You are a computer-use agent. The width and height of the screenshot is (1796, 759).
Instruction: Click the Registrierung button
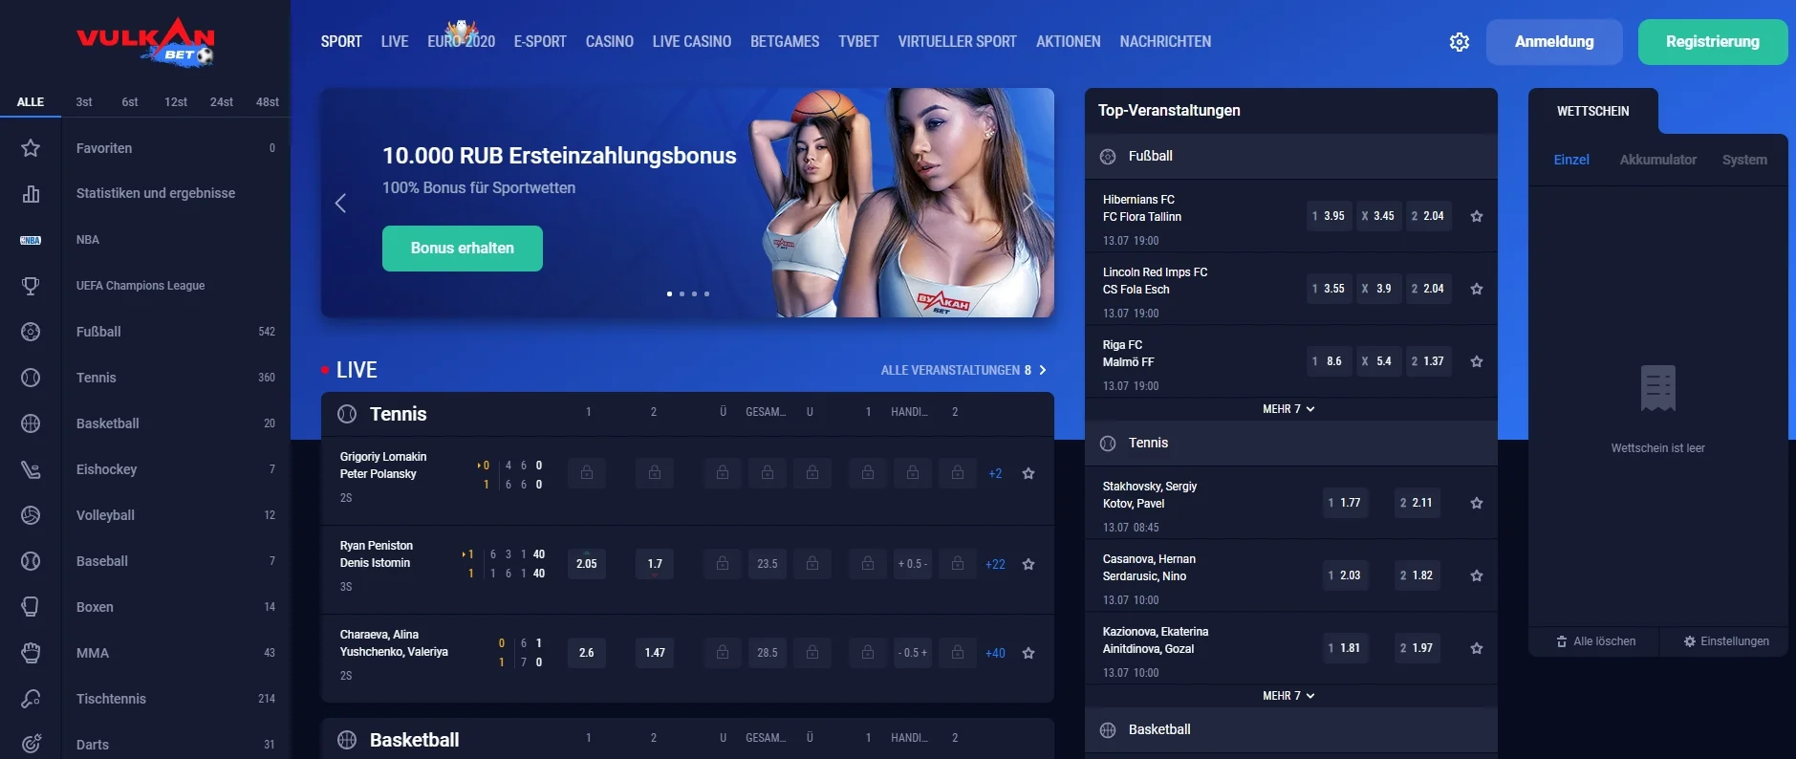point(1712,42)
